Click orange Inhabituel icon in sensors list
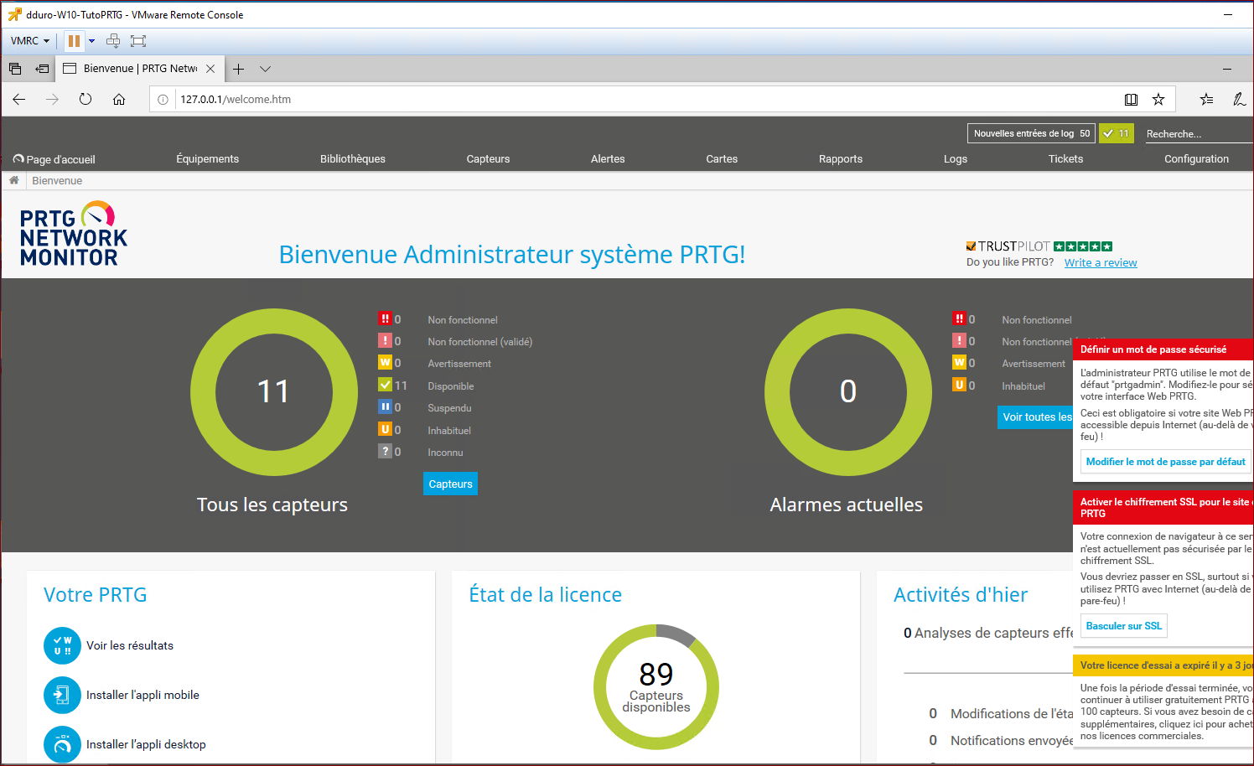Image resolution: width=1254 pixels, height=766 pixels. tap(385, 429)
